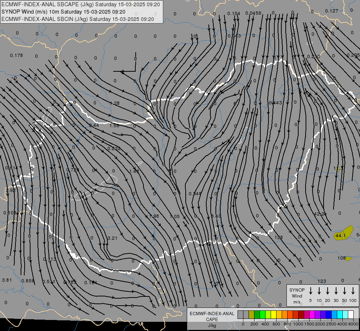Viewport: 360px width, 331px height.
Task: Click the 3.40 value on the map
Action: coord(216,216)
